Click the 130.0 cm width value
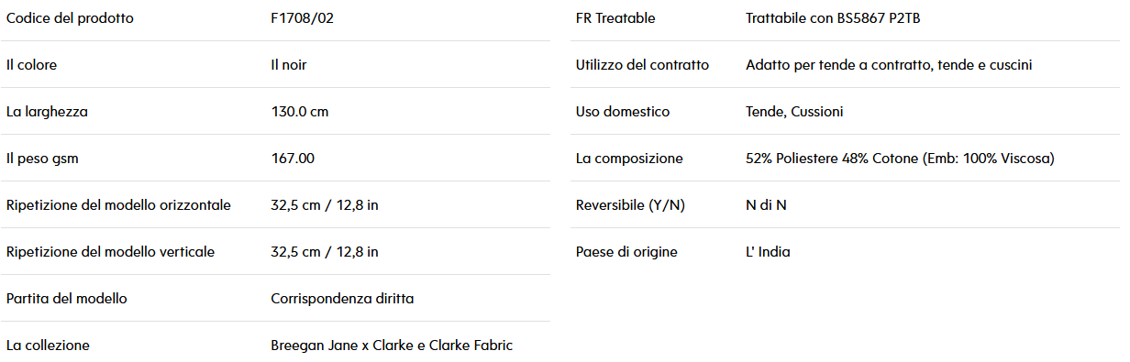The width and height of the screenshot is (1130, 362). point(299,112)
